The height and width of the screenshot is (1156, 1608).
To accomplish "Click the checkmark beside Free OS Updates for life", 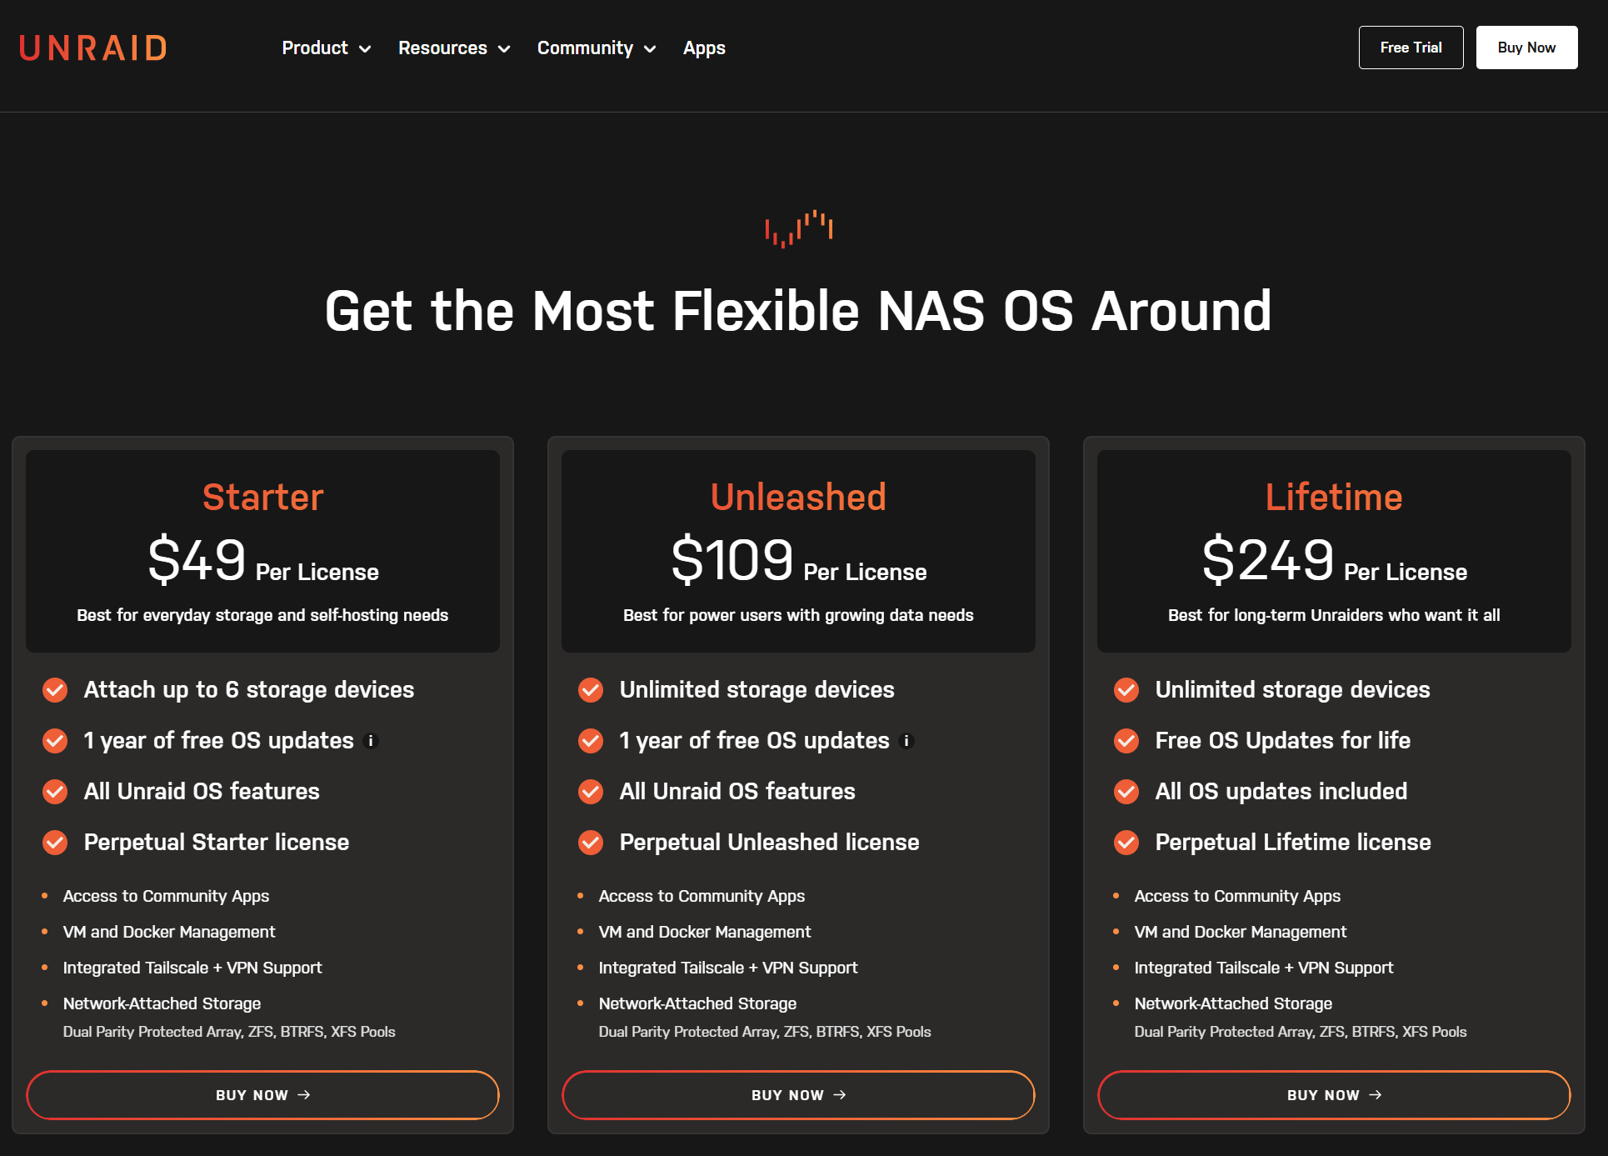I will (1126, 741).
